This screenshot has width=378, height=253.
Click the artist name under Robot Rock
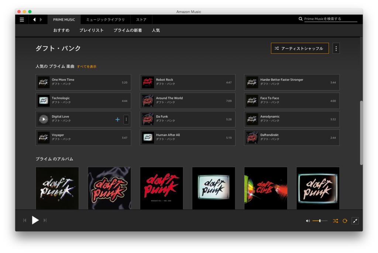tap(165, 84)
